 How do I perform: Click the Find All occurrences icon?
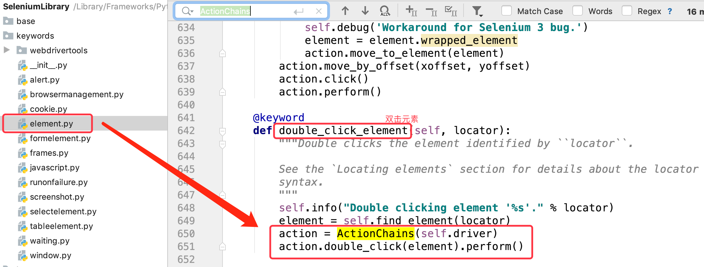tap(385, 11)
